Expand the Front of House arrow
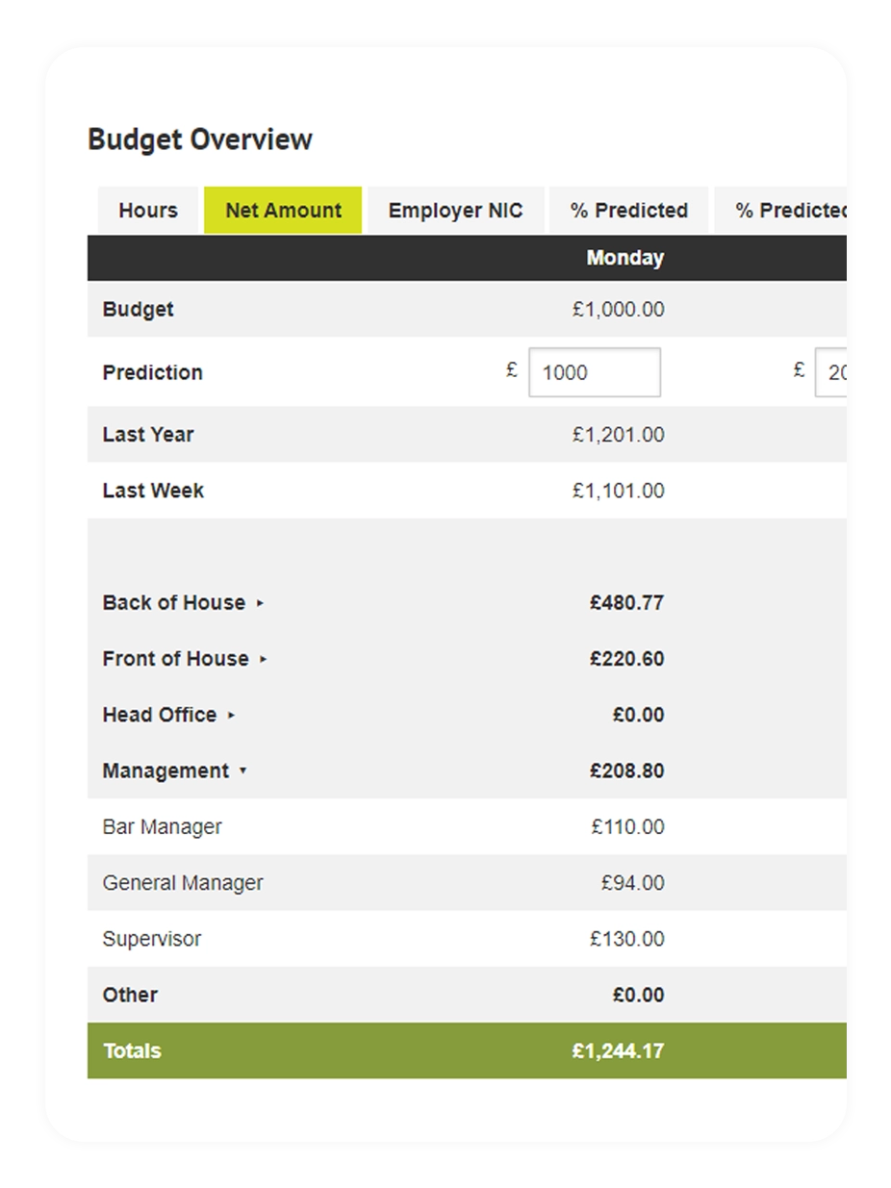The image size is (891, 1188). 264,659
